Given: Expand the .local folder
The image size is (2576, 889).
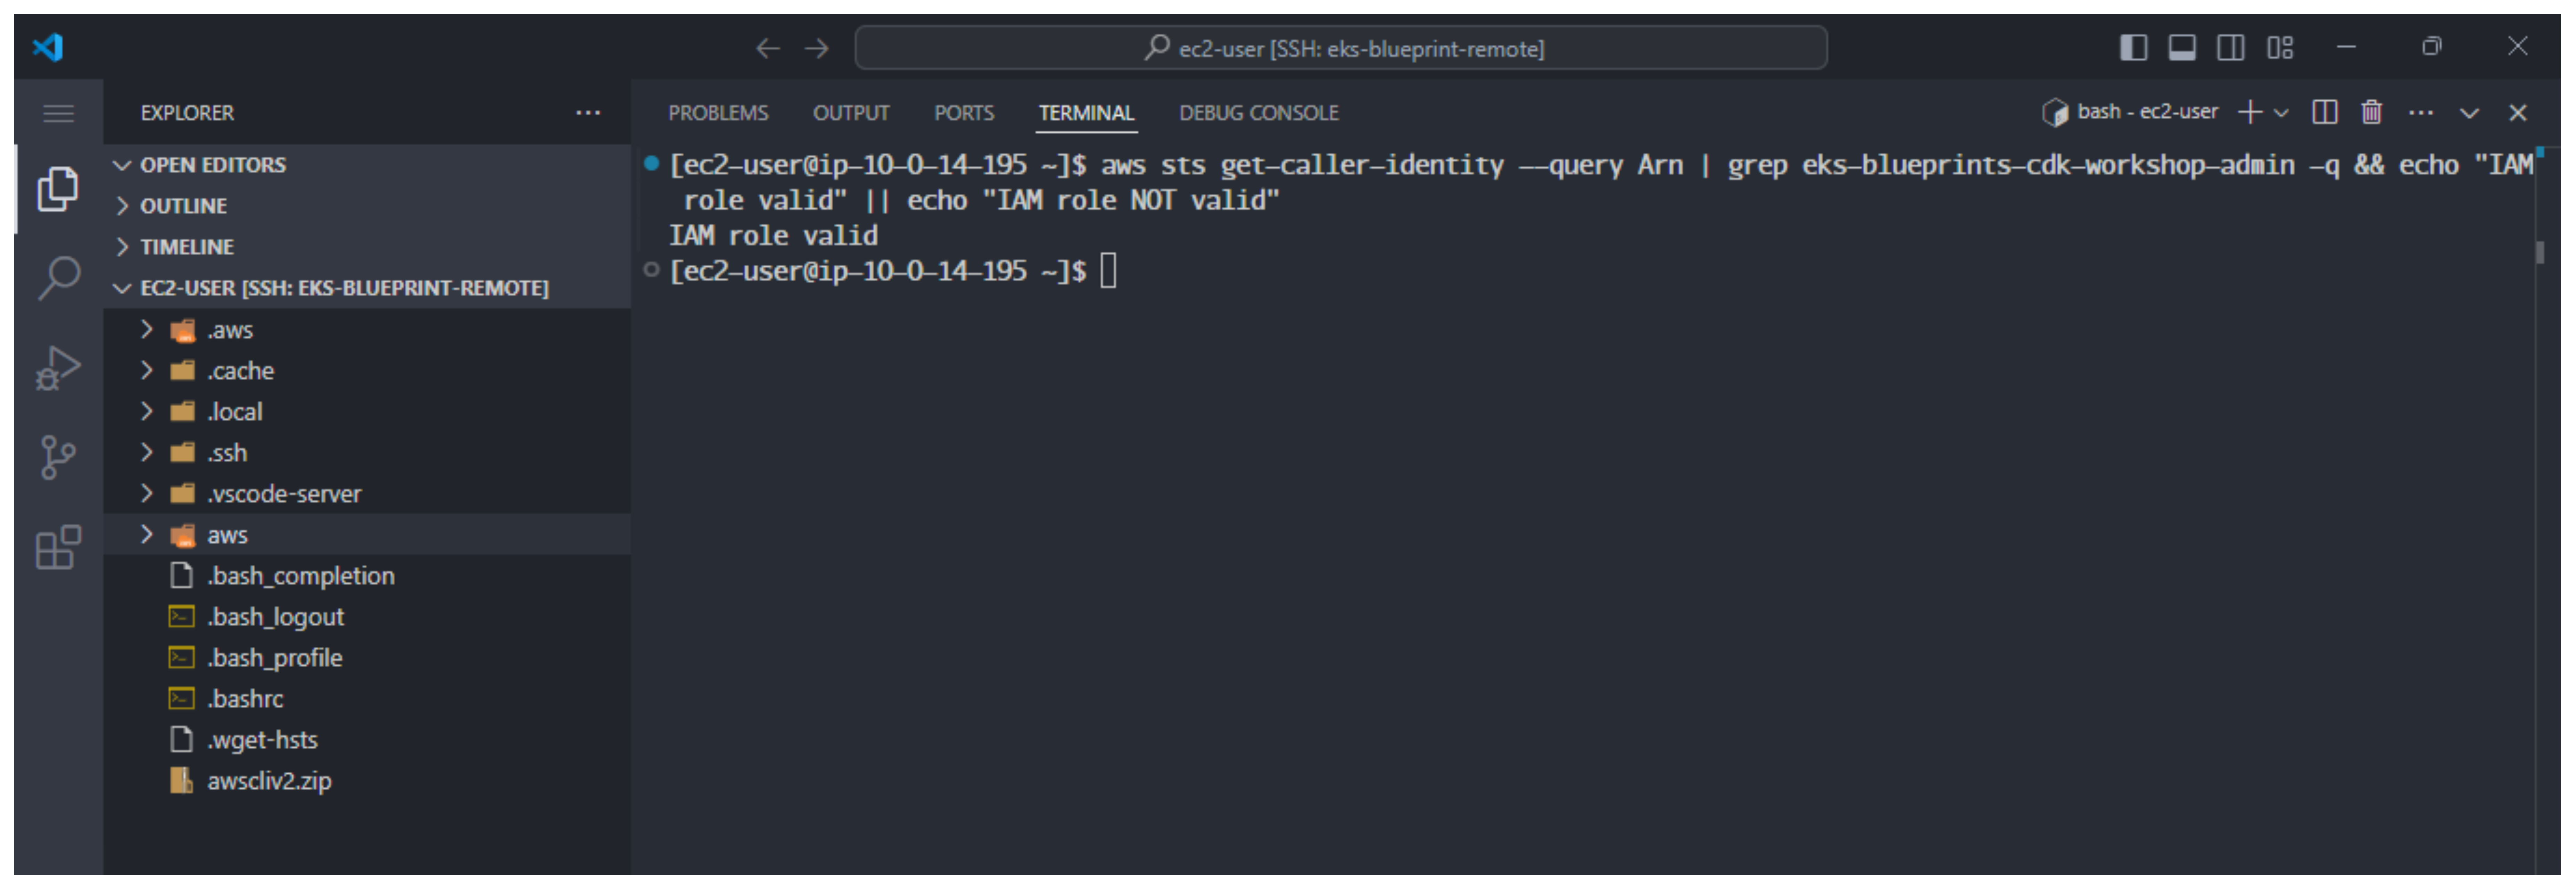Looking at the screenshot, I should pyautogui.click(x=147, y=412).
